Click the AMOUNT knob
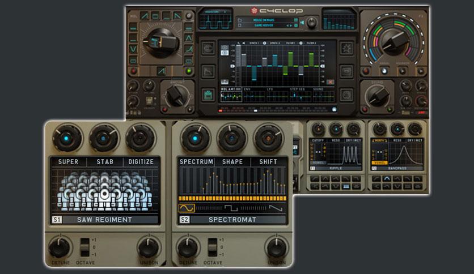This screenshot has height=274, width=474. click(x=176, y=96)
